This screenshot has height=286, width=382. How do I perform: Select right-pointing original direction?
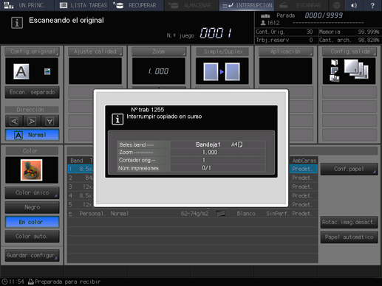point(32,121)
